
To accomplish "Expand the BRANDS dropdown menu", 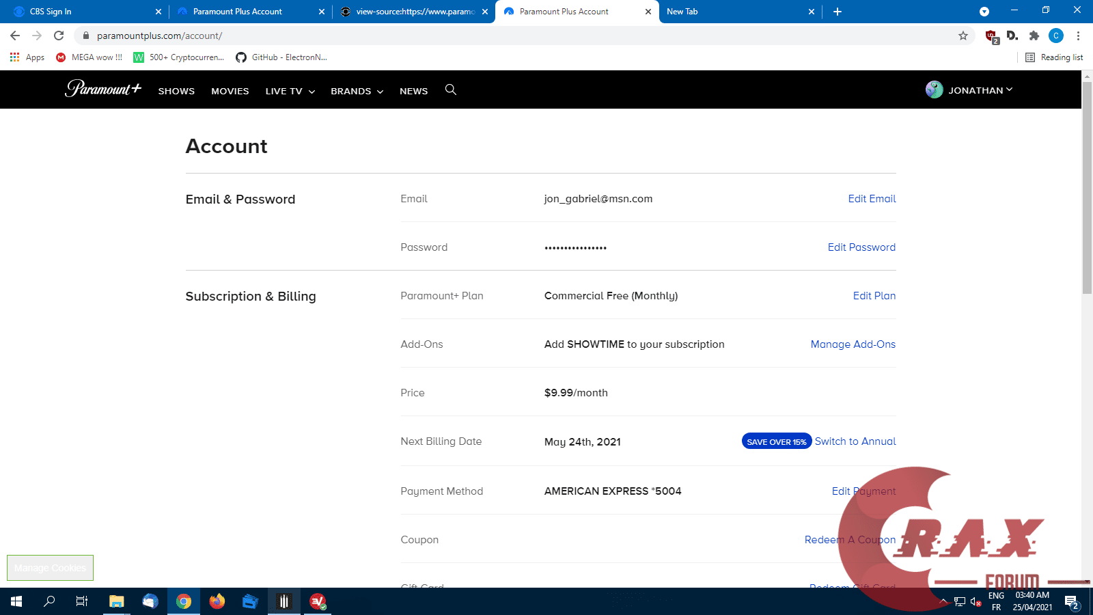I will [357, 91].
